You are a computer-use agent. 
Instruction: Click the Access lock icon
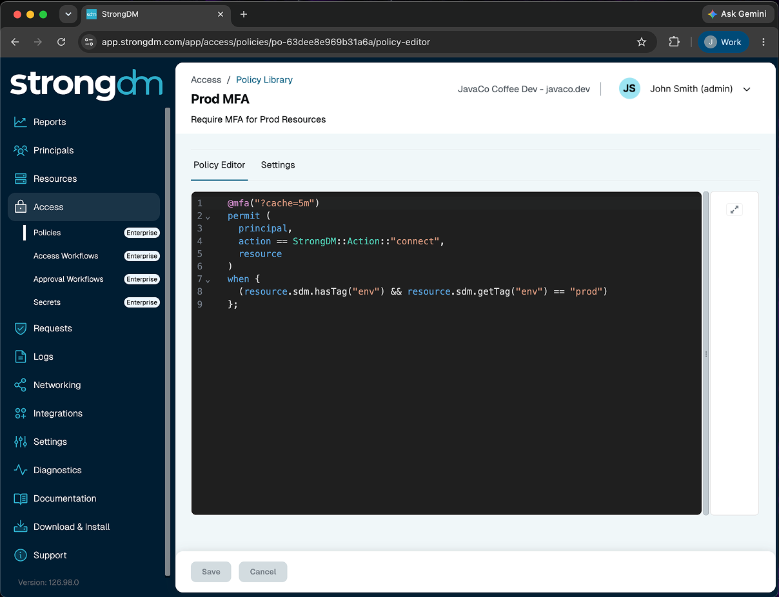point(21,207)
